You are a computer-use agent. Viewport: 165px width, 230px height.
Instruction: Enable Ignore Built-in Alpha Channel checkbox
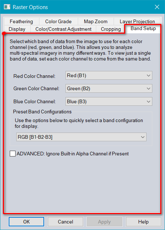pyautogui.click(x=13, y=154)
